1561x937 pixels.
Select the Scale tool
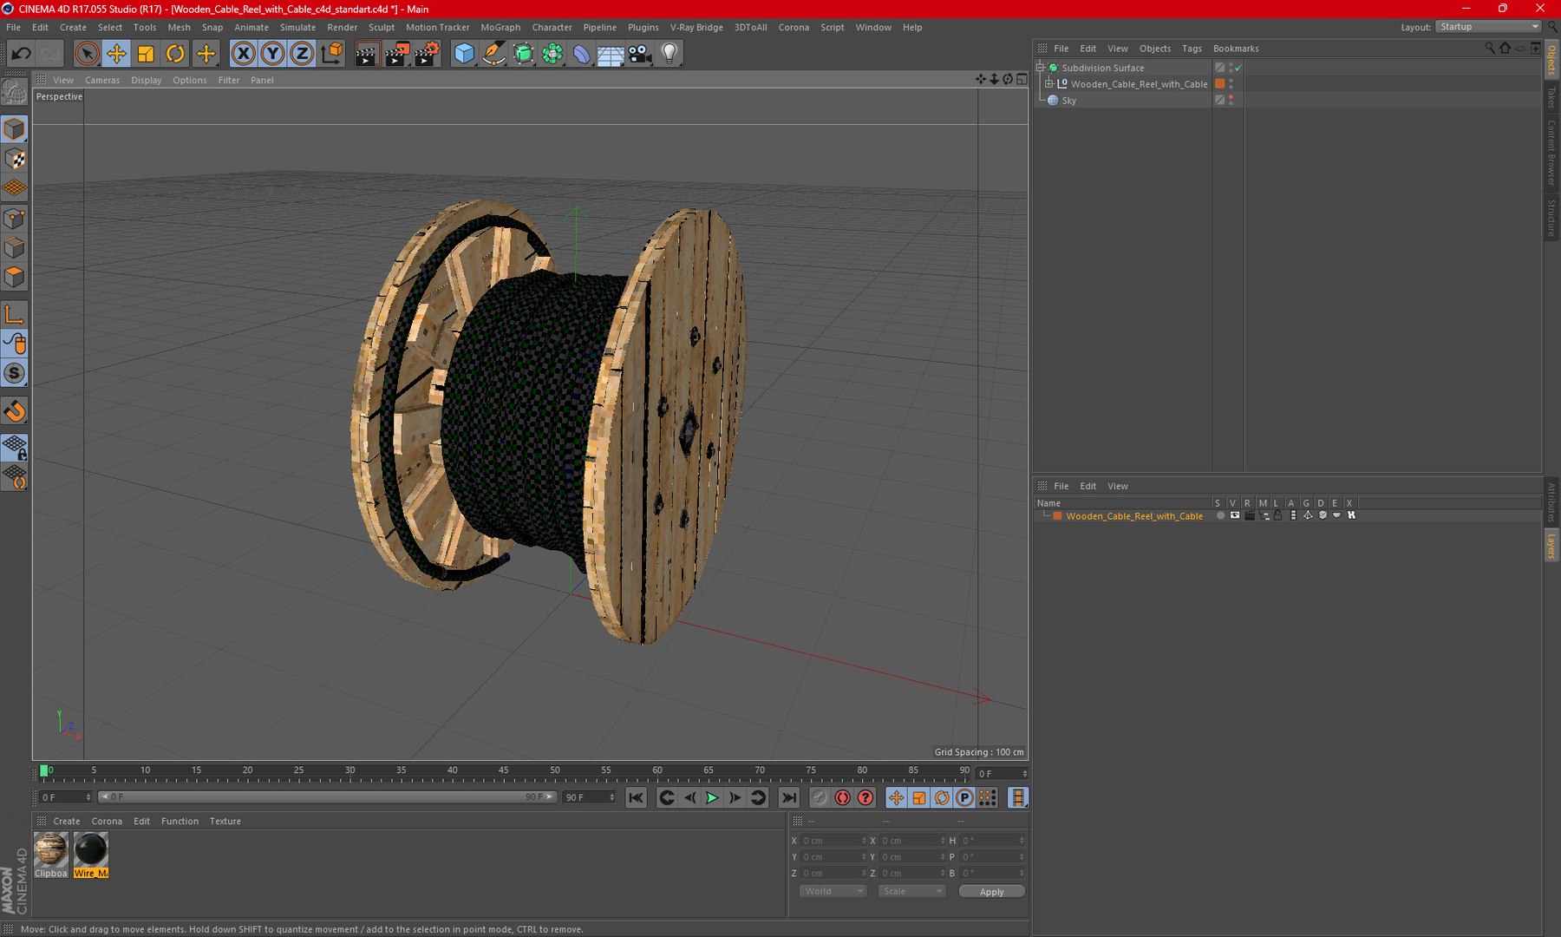146,54
